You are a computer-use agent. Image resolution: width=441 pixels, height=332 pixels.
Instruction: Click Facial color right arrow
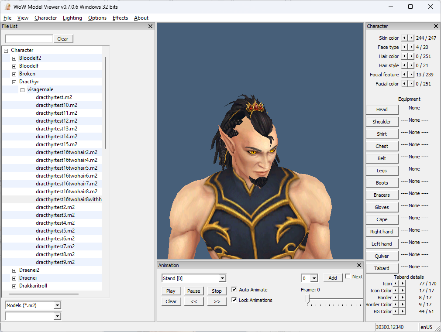[411, 84]
